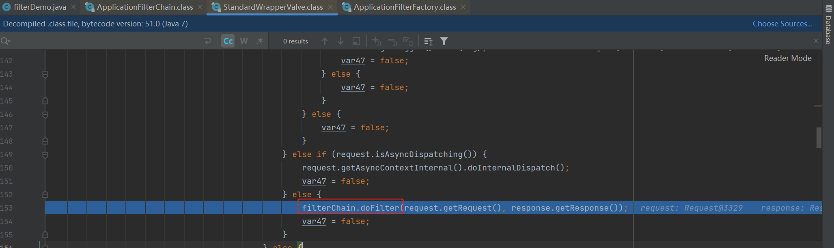Click the orange marker on error stripe
This screenshot has height=248, width=834.
(x=818, y=106)
